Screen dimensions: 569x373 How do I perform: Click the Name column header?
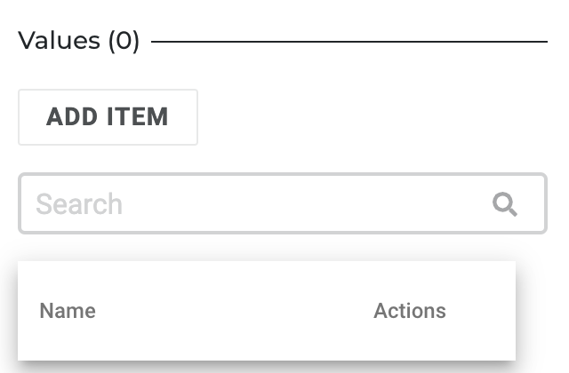coord(68,311)
